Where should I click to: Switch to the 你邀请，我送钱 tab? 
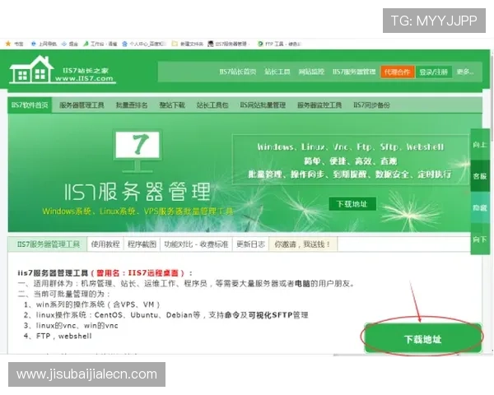[x=303, y=244]
